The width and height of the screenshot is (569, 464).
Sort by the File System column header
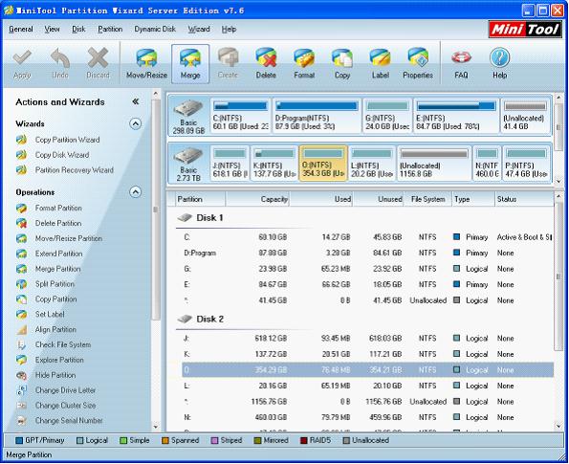[427, 199]
